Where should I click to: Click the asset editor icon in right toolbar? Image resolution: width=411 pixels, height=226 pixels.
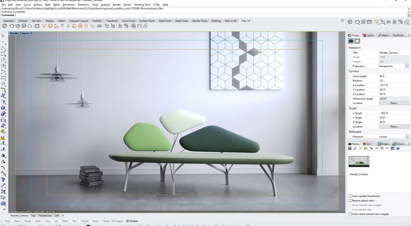pos(350,22)
